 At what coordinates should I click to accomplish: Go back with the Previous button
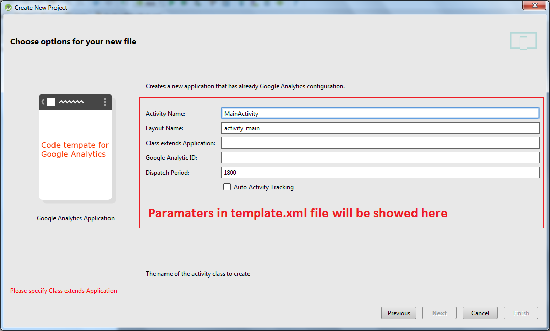tap(399, 313)
